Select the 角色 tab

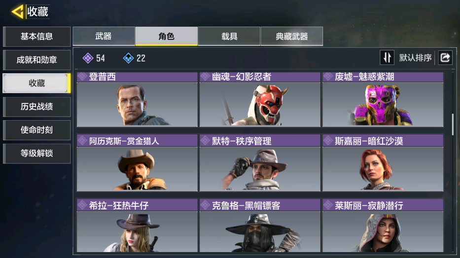coord(166,36)
